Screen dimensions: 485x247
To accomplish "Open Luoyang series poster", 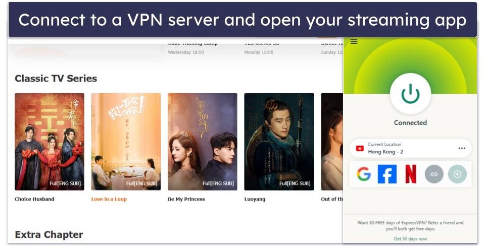I will point(279,142).
